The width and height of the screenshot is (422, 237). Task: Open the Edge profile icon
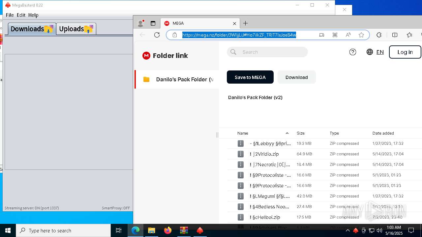pyautogui.click(x=141, y=23)
